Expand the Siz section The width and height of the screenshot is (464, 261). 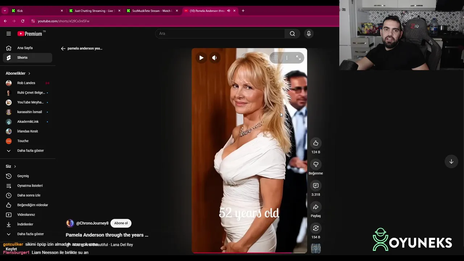(11, 166)
